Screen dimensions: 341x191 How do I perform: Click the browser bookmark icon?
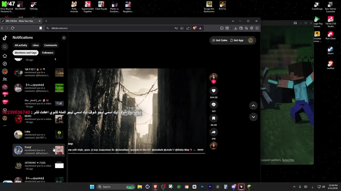point(41,28)
